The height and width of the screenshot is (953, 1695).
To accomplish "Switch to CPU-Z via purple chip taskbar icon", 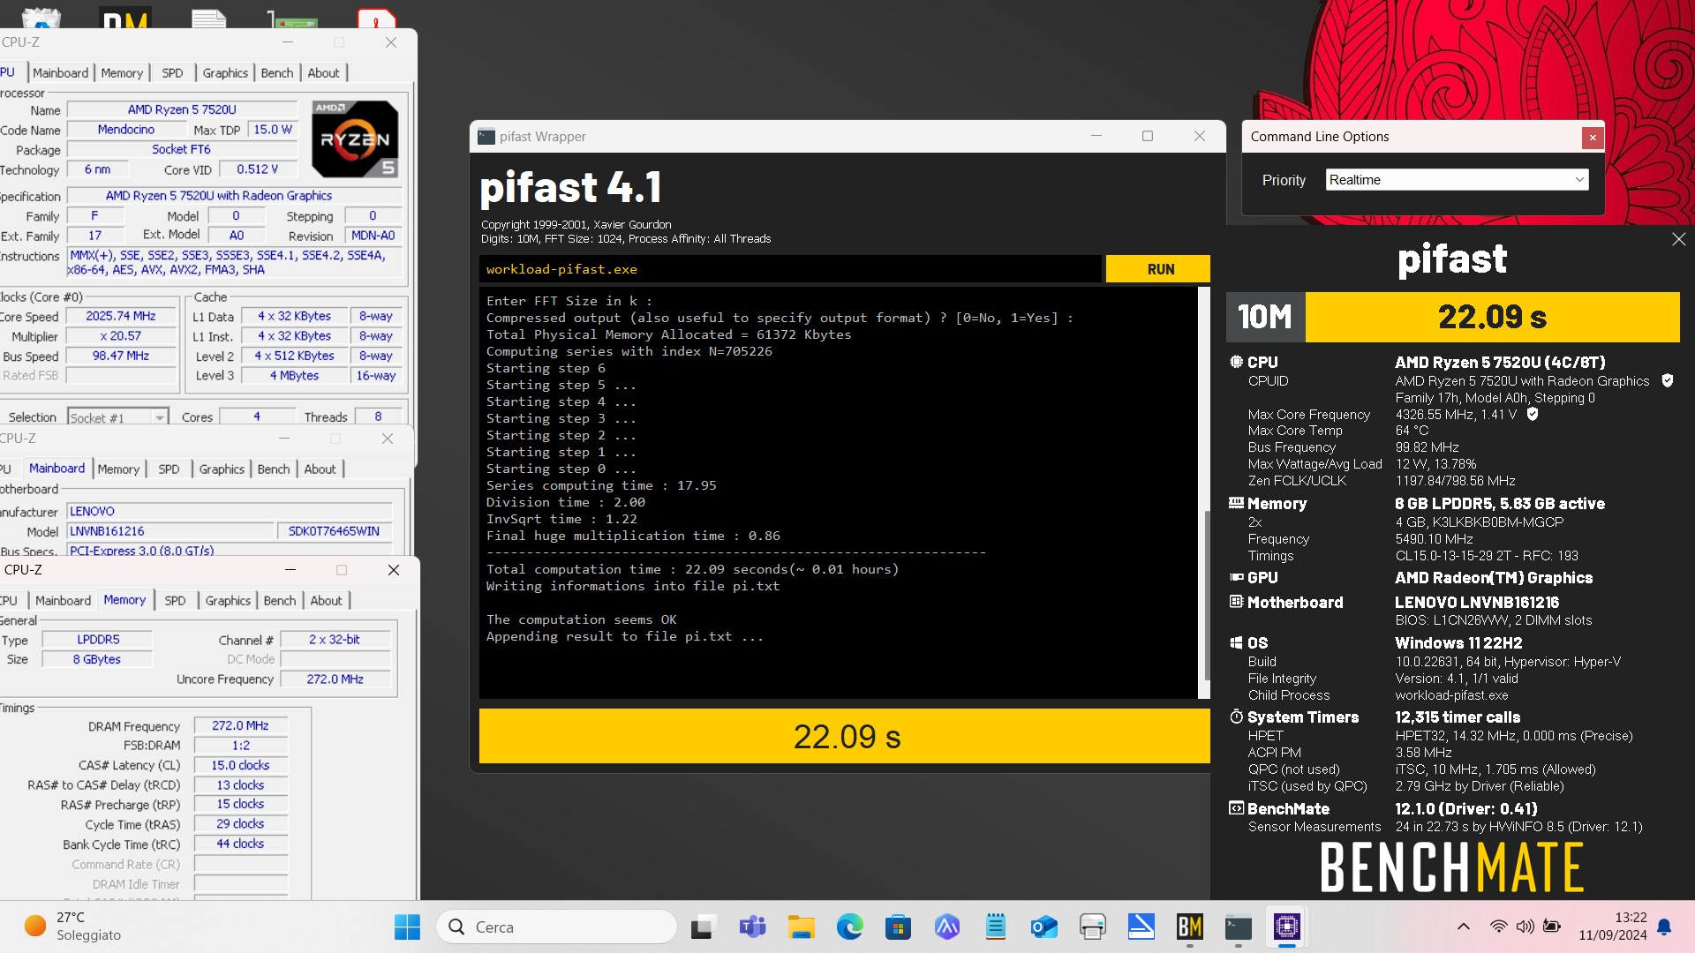I will coord(1286,927).
